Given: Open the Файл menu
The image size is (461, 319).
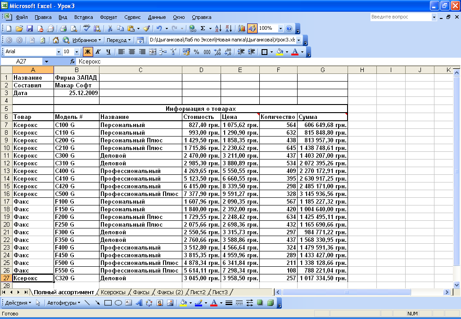Looking at the screenshot, I should point(22,18).
